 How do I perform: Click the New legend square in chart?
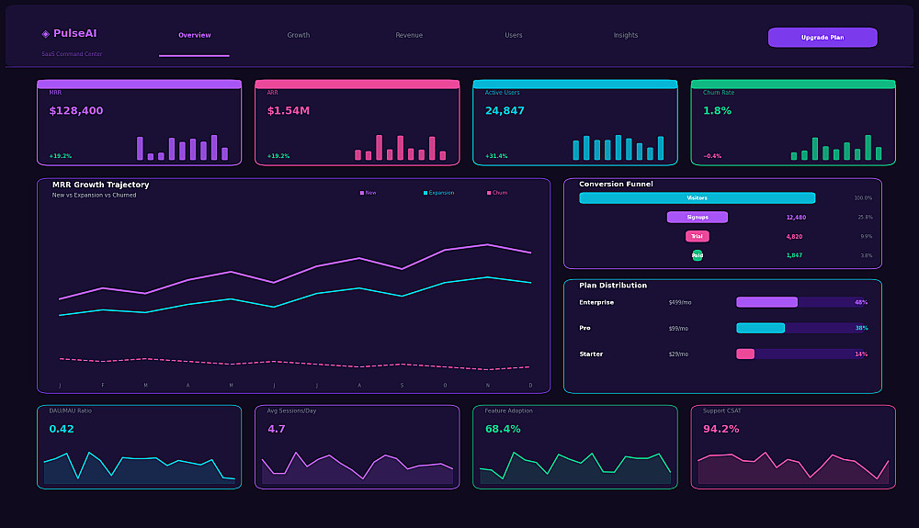tap(361, 193)
